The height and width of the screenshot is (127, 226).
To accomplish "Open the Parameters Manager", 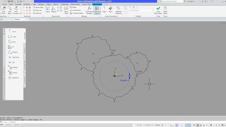I will pyautogui.click(x=89, y=10).
